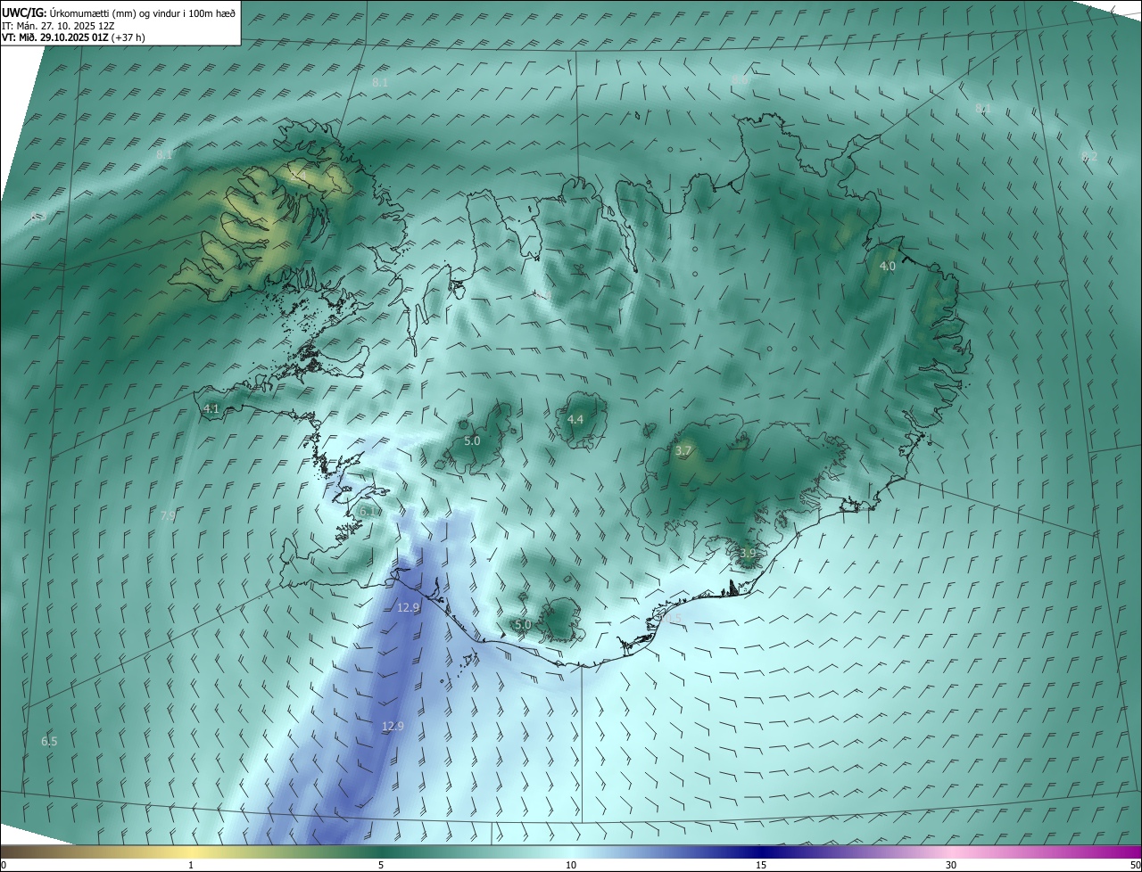Click the "15" tick on the color scale
1142x872 pixels.
pos(761,866)
